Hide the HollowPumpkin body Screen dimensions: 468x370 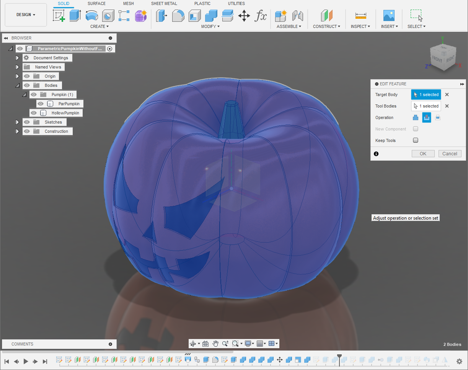point(34,113)
